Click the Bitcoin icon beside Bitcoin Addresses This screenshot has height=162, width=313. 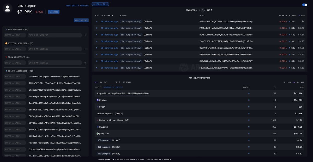(6, 43)
